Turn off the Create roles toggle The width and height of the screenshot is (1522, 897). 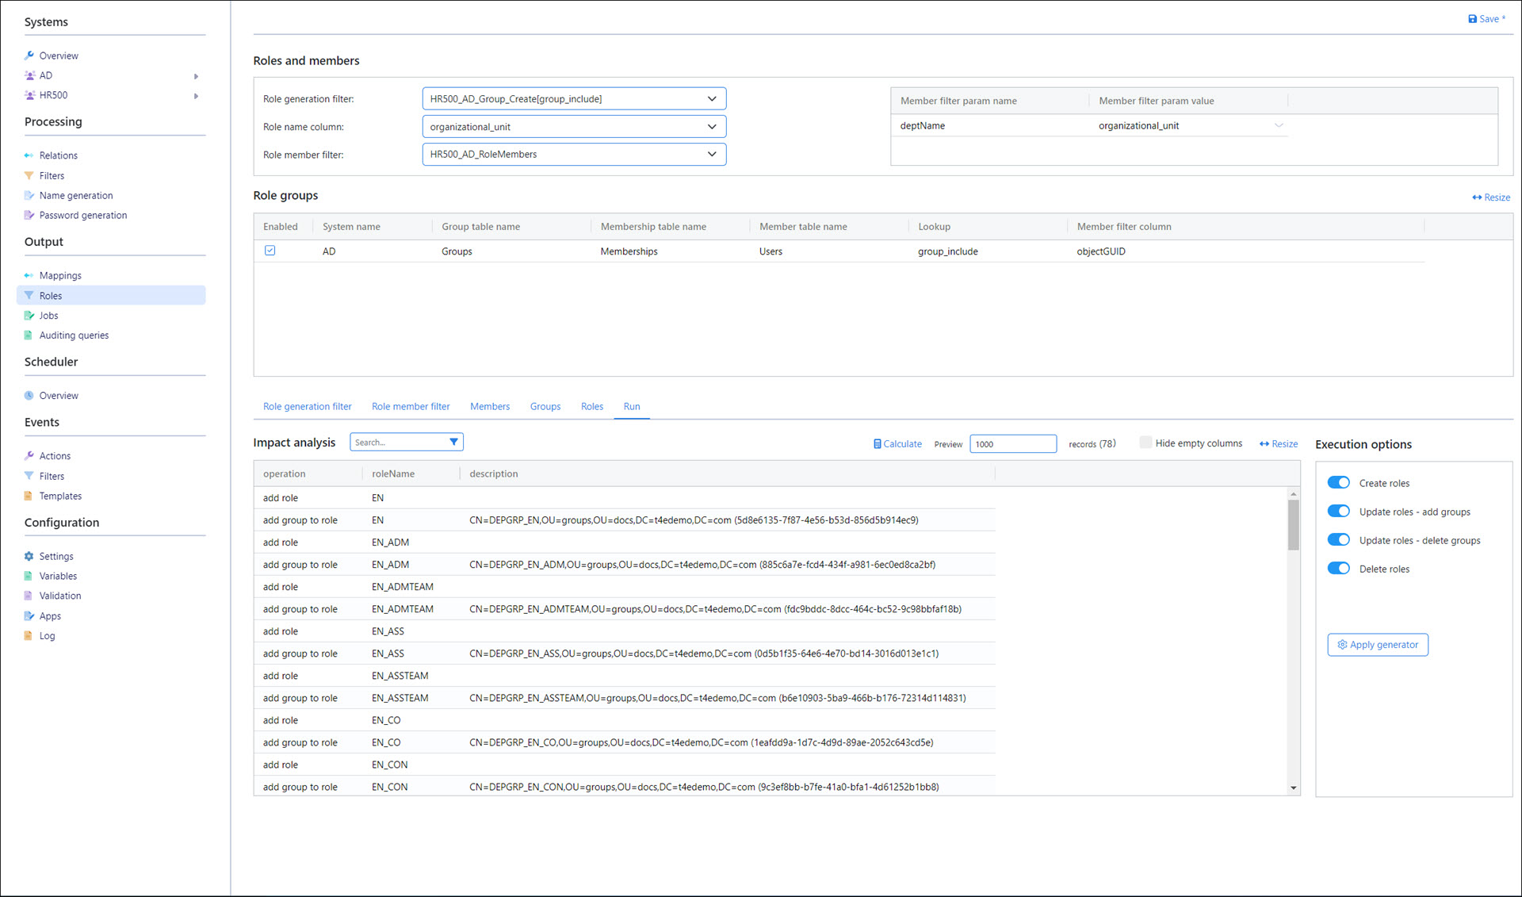click(1338, 483)
